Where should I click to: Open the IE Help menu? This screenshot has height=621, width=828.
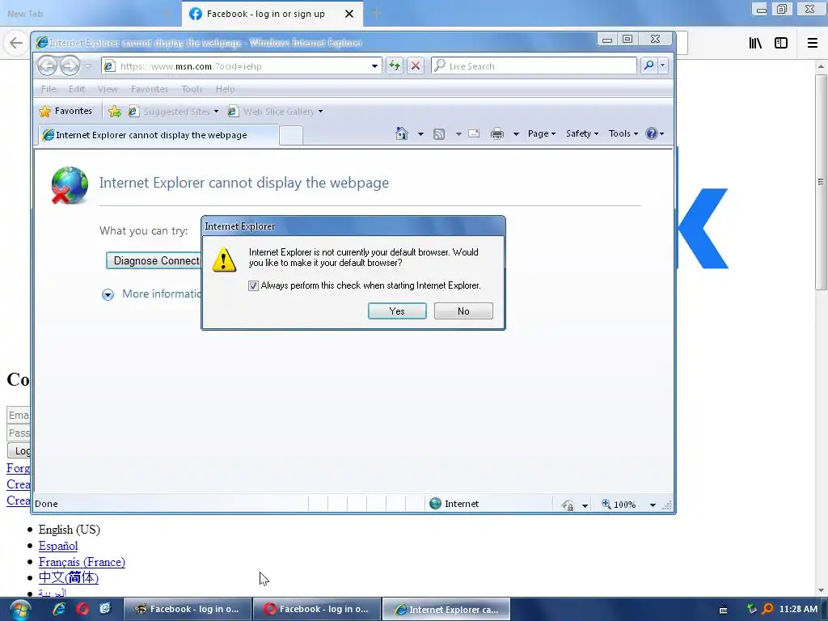pyautogui.click(x=225, y=89)
